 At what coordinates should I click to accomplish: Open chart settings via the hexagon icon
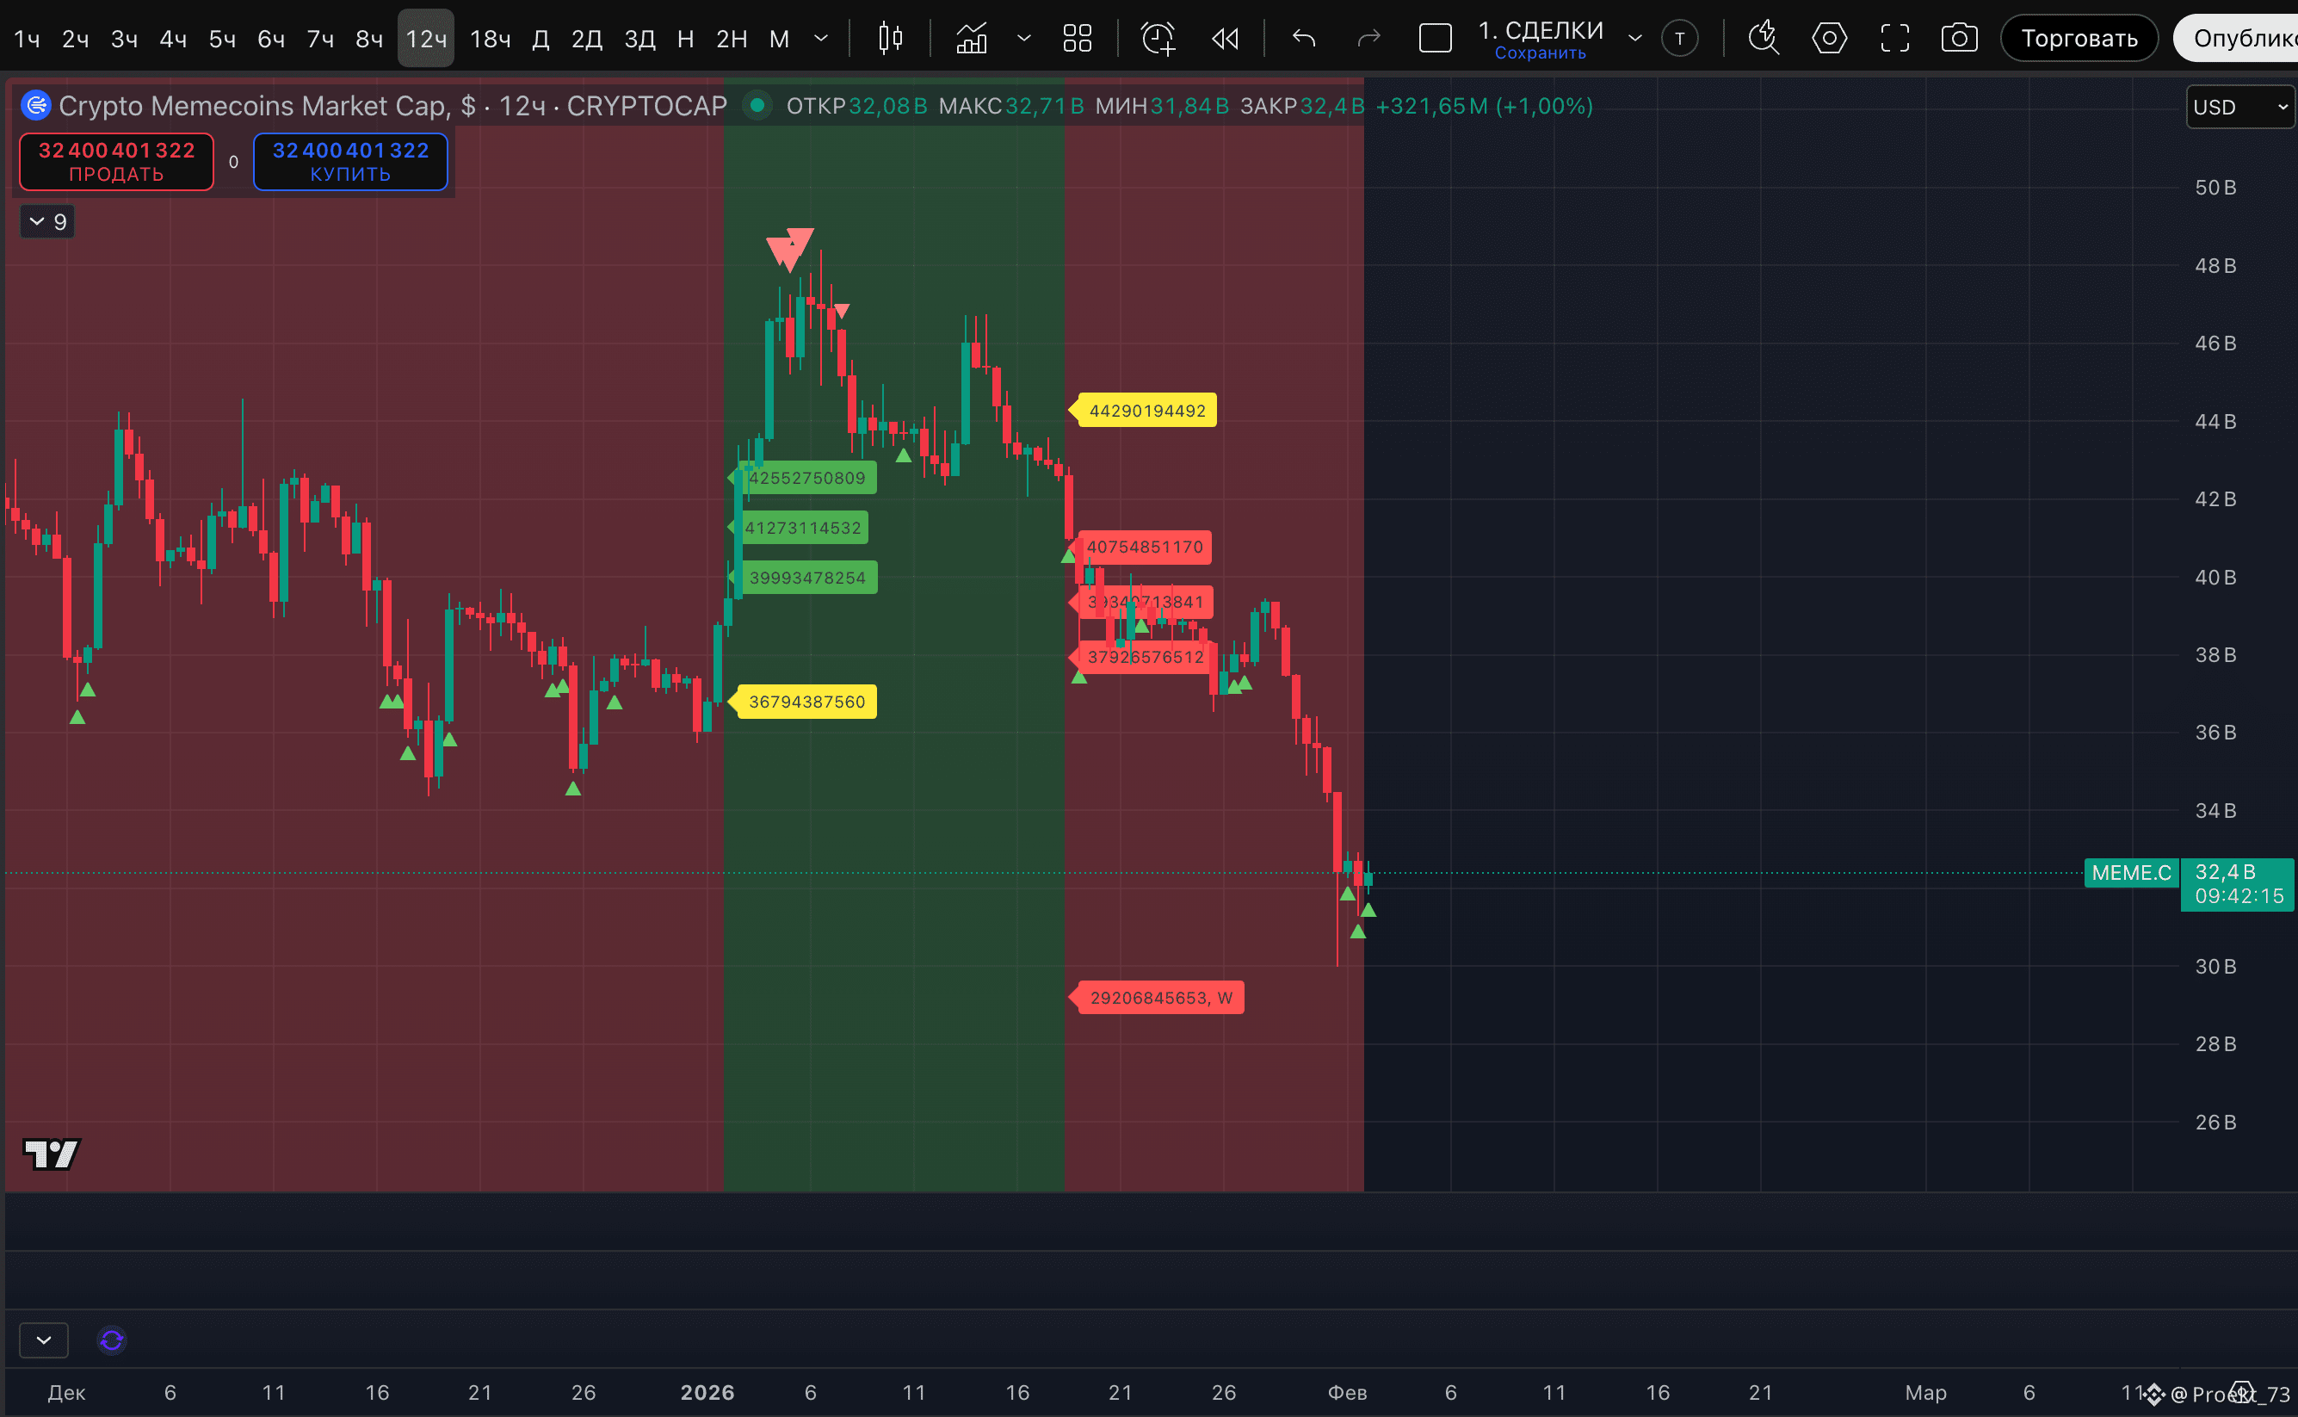click(x=1829, y=39)
